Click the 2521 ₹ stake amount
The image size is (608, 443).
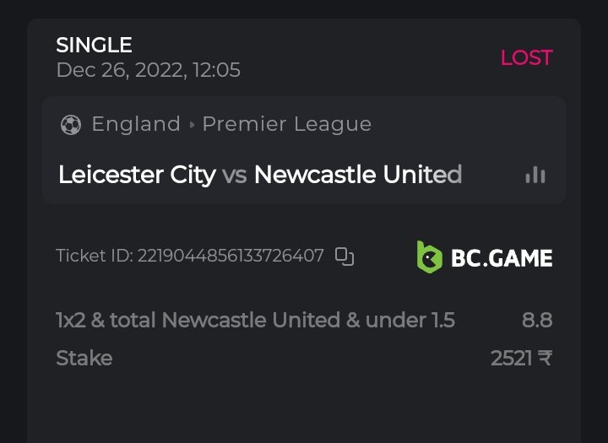(x=521, y=358)
